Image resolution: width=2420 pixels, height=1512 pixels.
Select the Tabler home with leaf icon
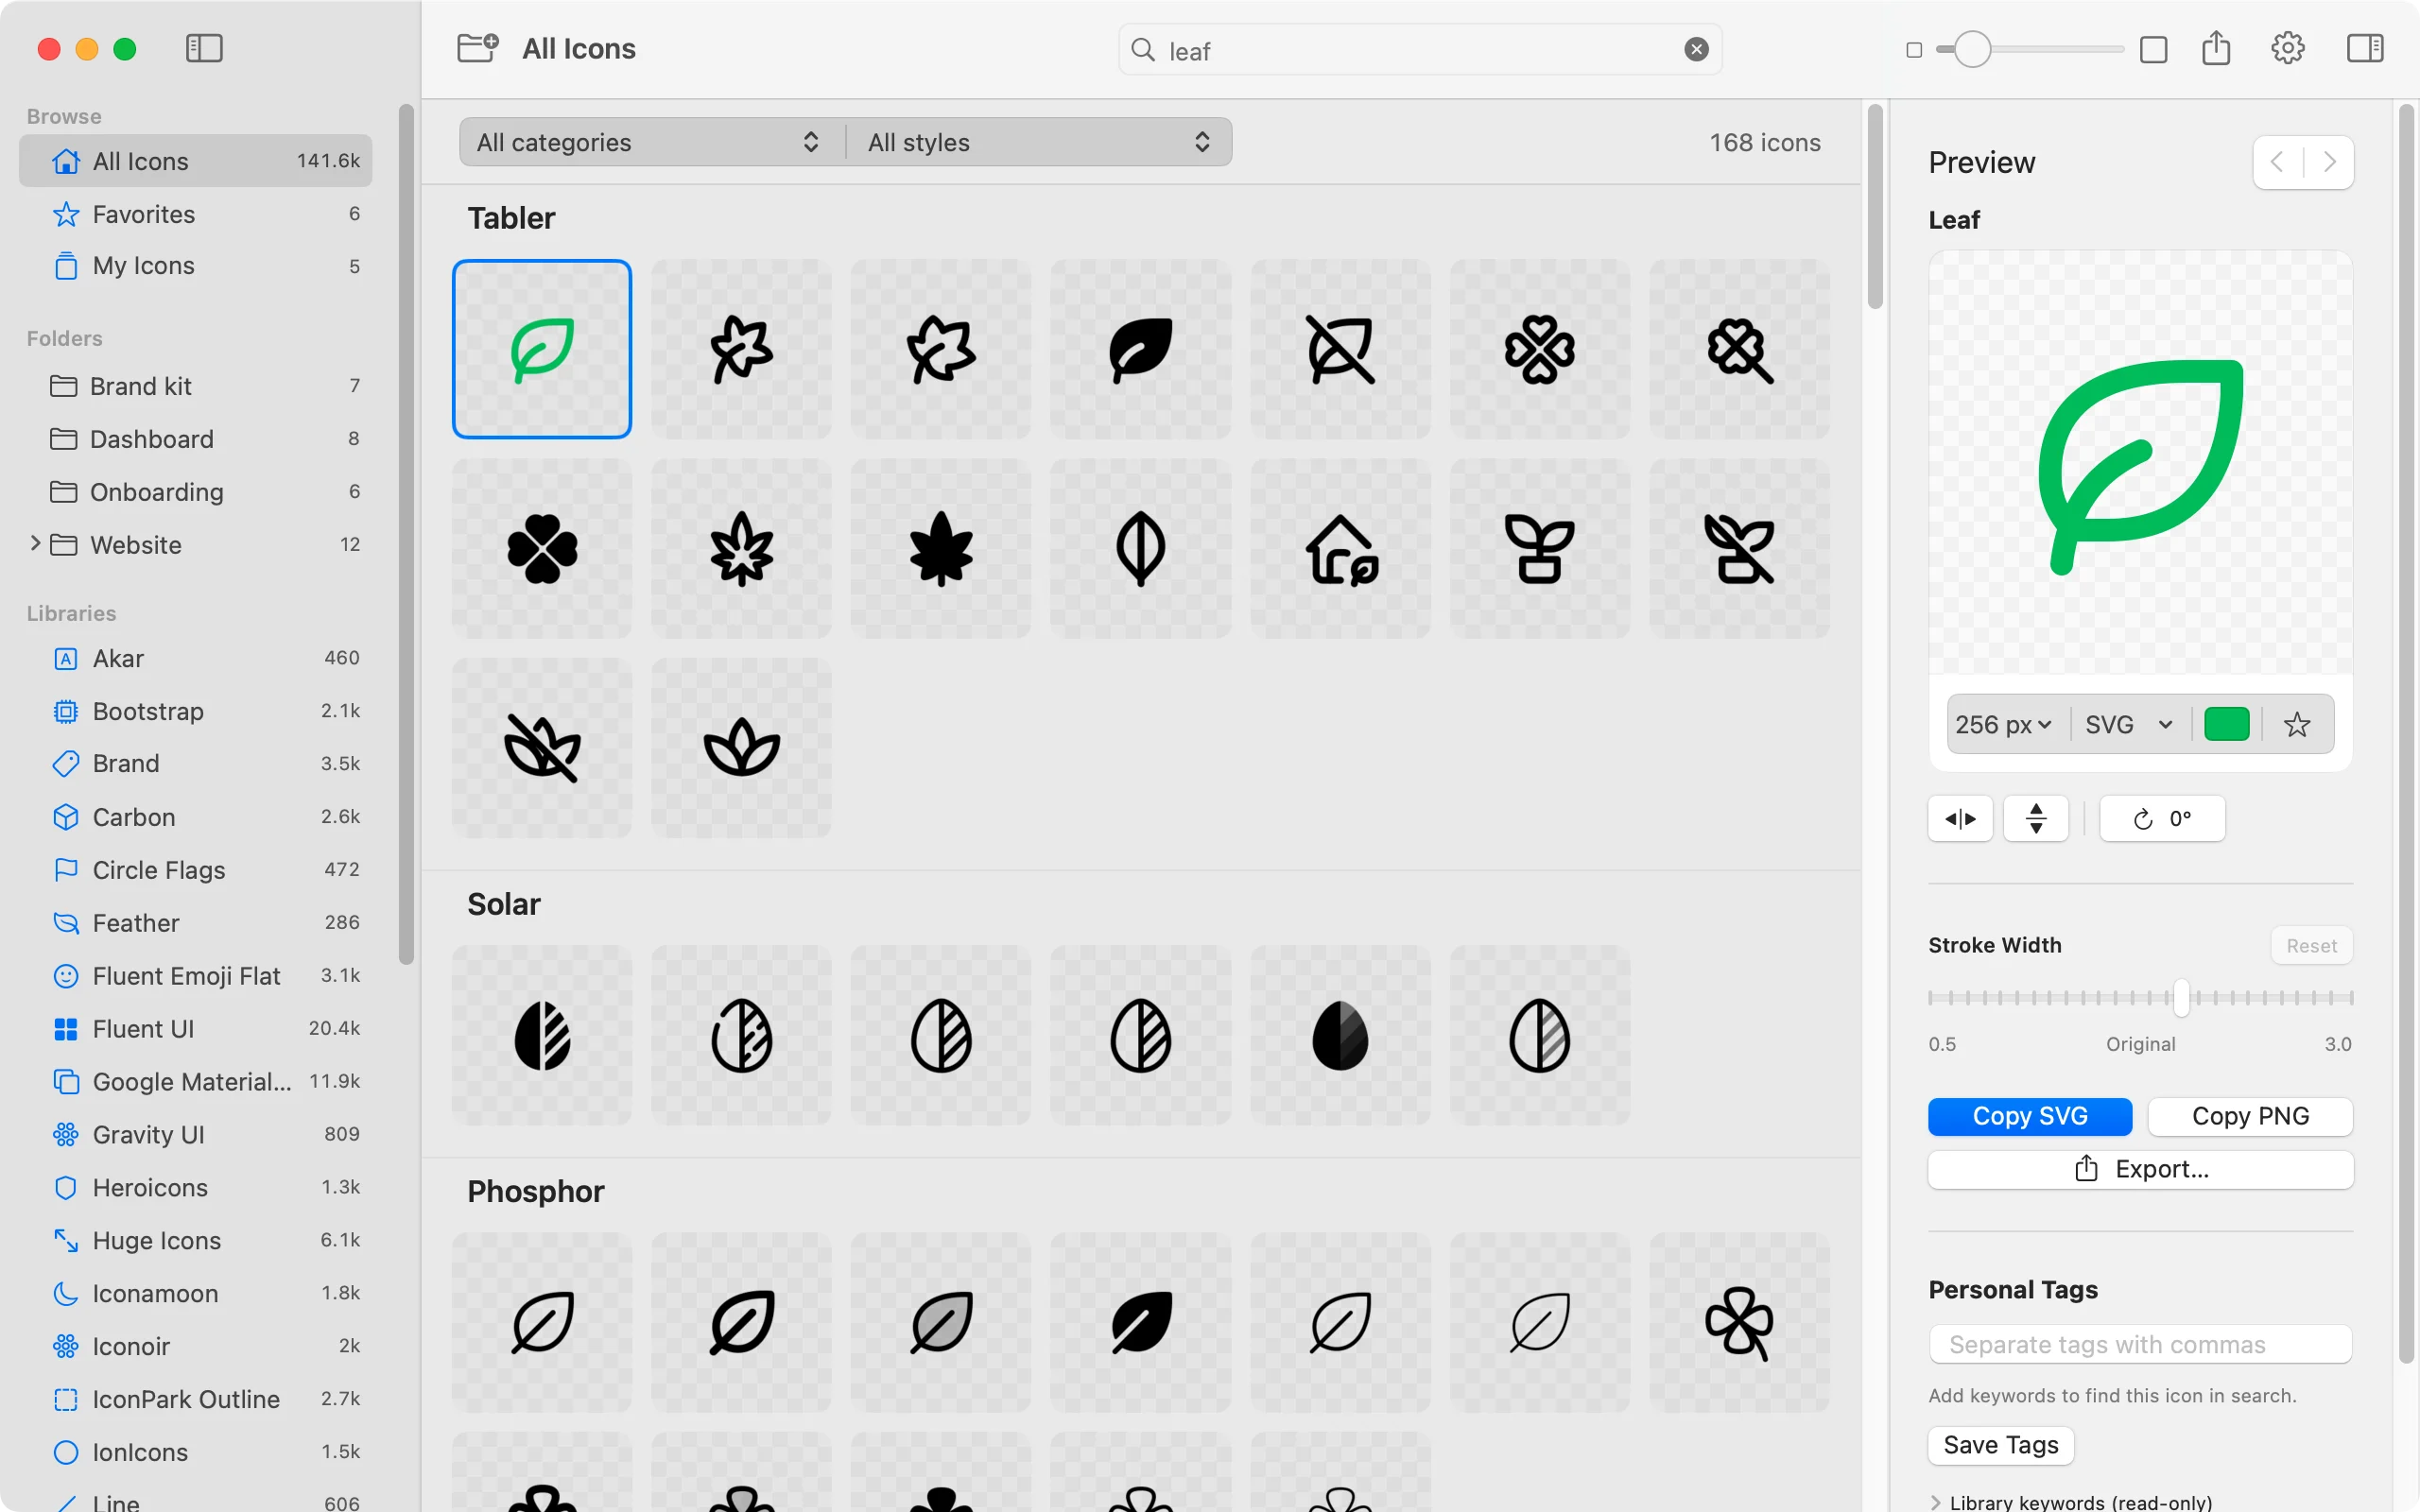point(1340,549)
